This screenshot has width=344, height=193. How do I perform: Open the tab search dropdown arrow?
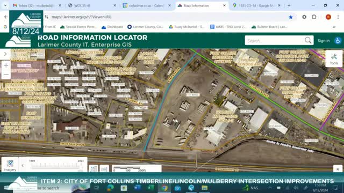tap(5, 5)
